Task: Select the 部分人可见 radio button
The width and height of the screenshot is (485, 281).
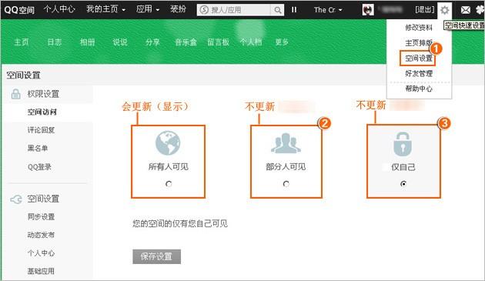Action: (286, 184)
